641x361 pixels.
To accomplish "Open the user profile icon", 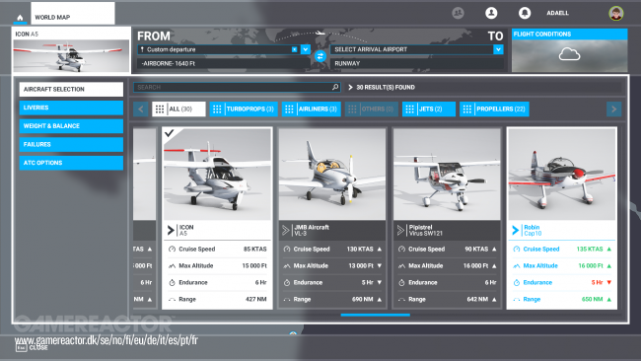I will (491, 13).
